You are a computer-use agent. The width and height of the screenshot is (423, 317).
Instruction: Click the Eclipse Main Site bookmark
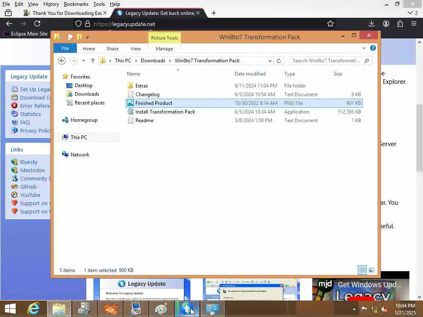[26, 34]
